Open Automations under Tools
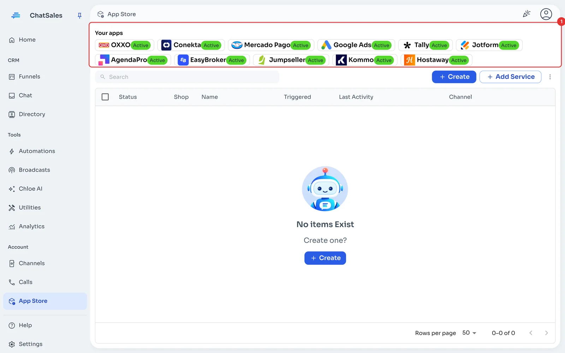Screen dimensions: 565x353 (45, 151)
